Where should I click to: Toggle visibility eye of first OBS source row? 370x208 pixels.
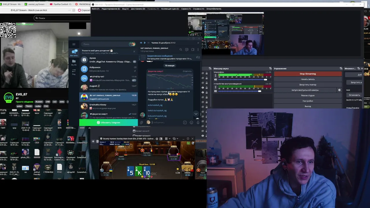point(203,73)
